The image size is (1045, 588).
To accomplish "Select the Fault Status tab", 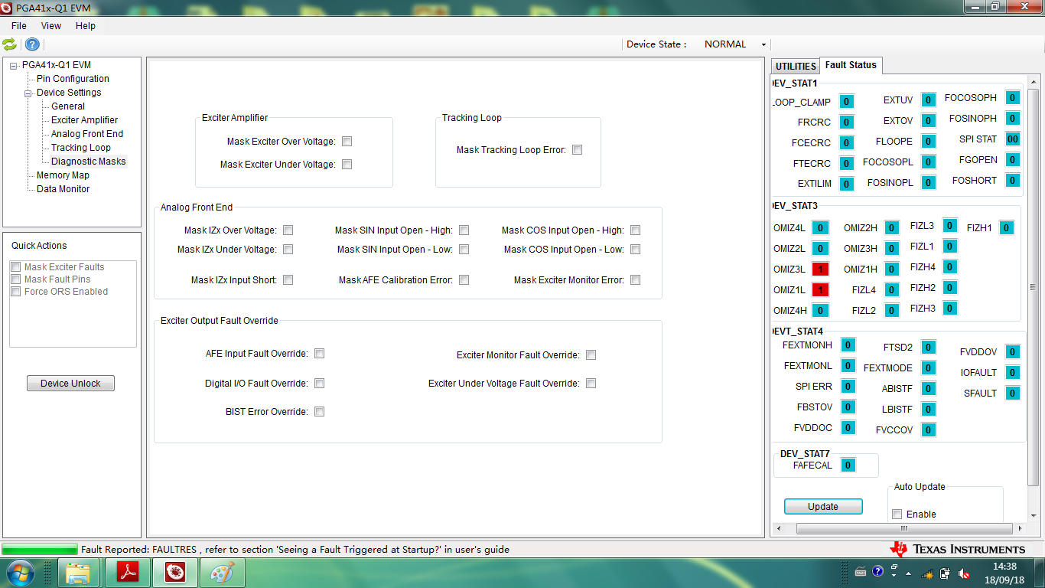I will [851, 65].
